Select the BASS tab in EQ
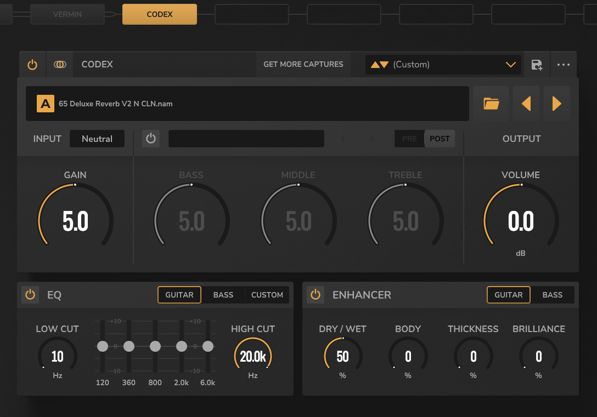The height and width of the screenshot is (417, 597). [x=223, y=295]
